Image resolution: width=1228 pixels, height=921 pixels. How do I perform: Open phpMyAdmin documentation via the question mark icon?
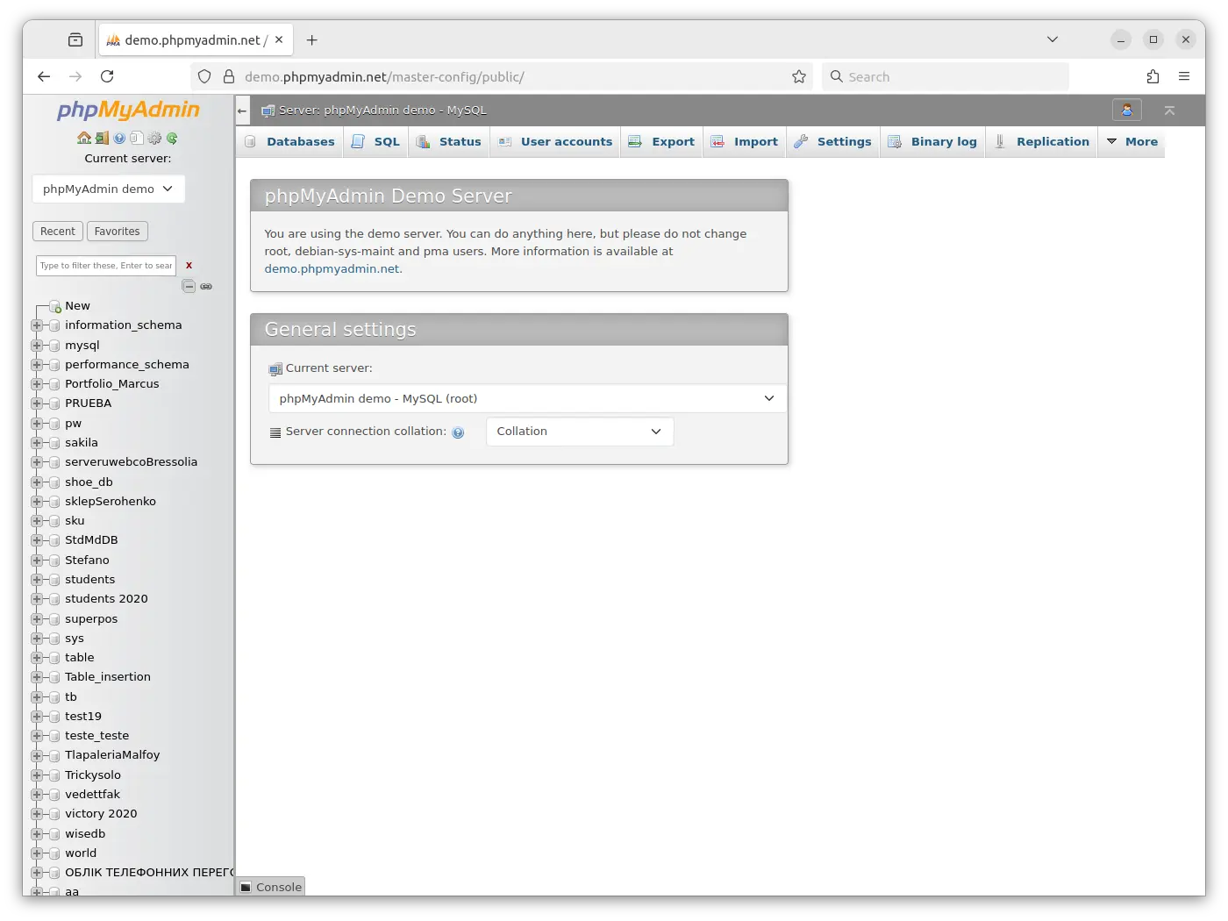pos(119,139)
